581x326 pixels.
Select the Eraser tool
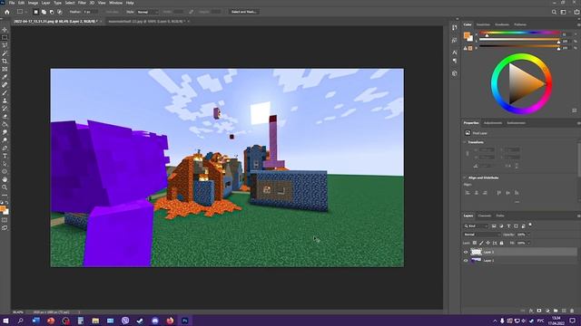[x=5, y=117]
